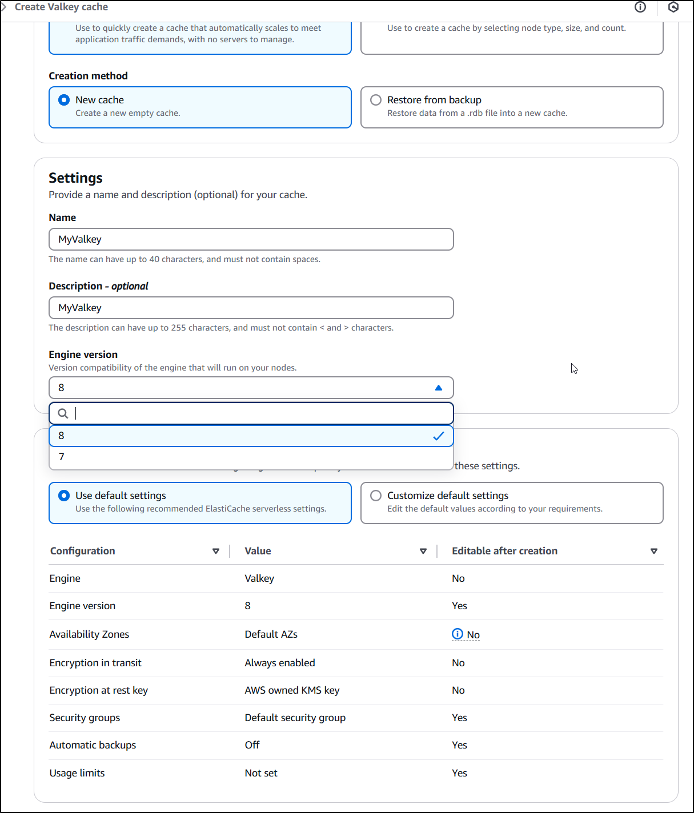Click the AWS owned KMS key value

pos(292,690)
